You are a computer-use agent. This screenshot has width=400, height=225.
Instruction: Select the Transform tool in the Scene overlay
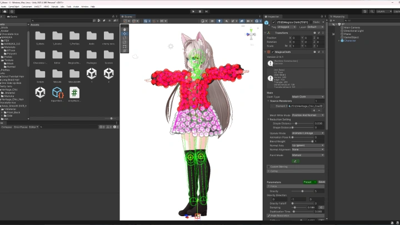[124, 51]
